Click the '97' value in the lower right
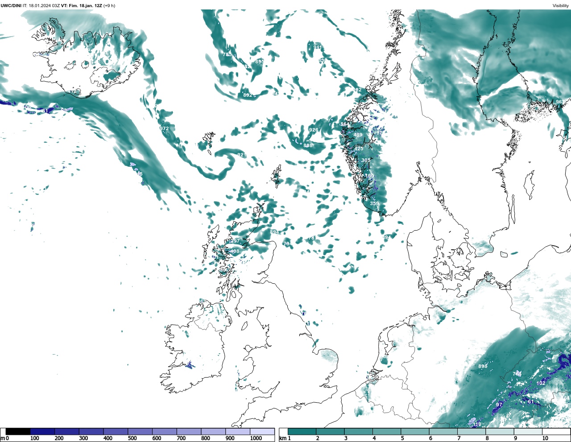 pyautogui.click(x=499, y=405)
